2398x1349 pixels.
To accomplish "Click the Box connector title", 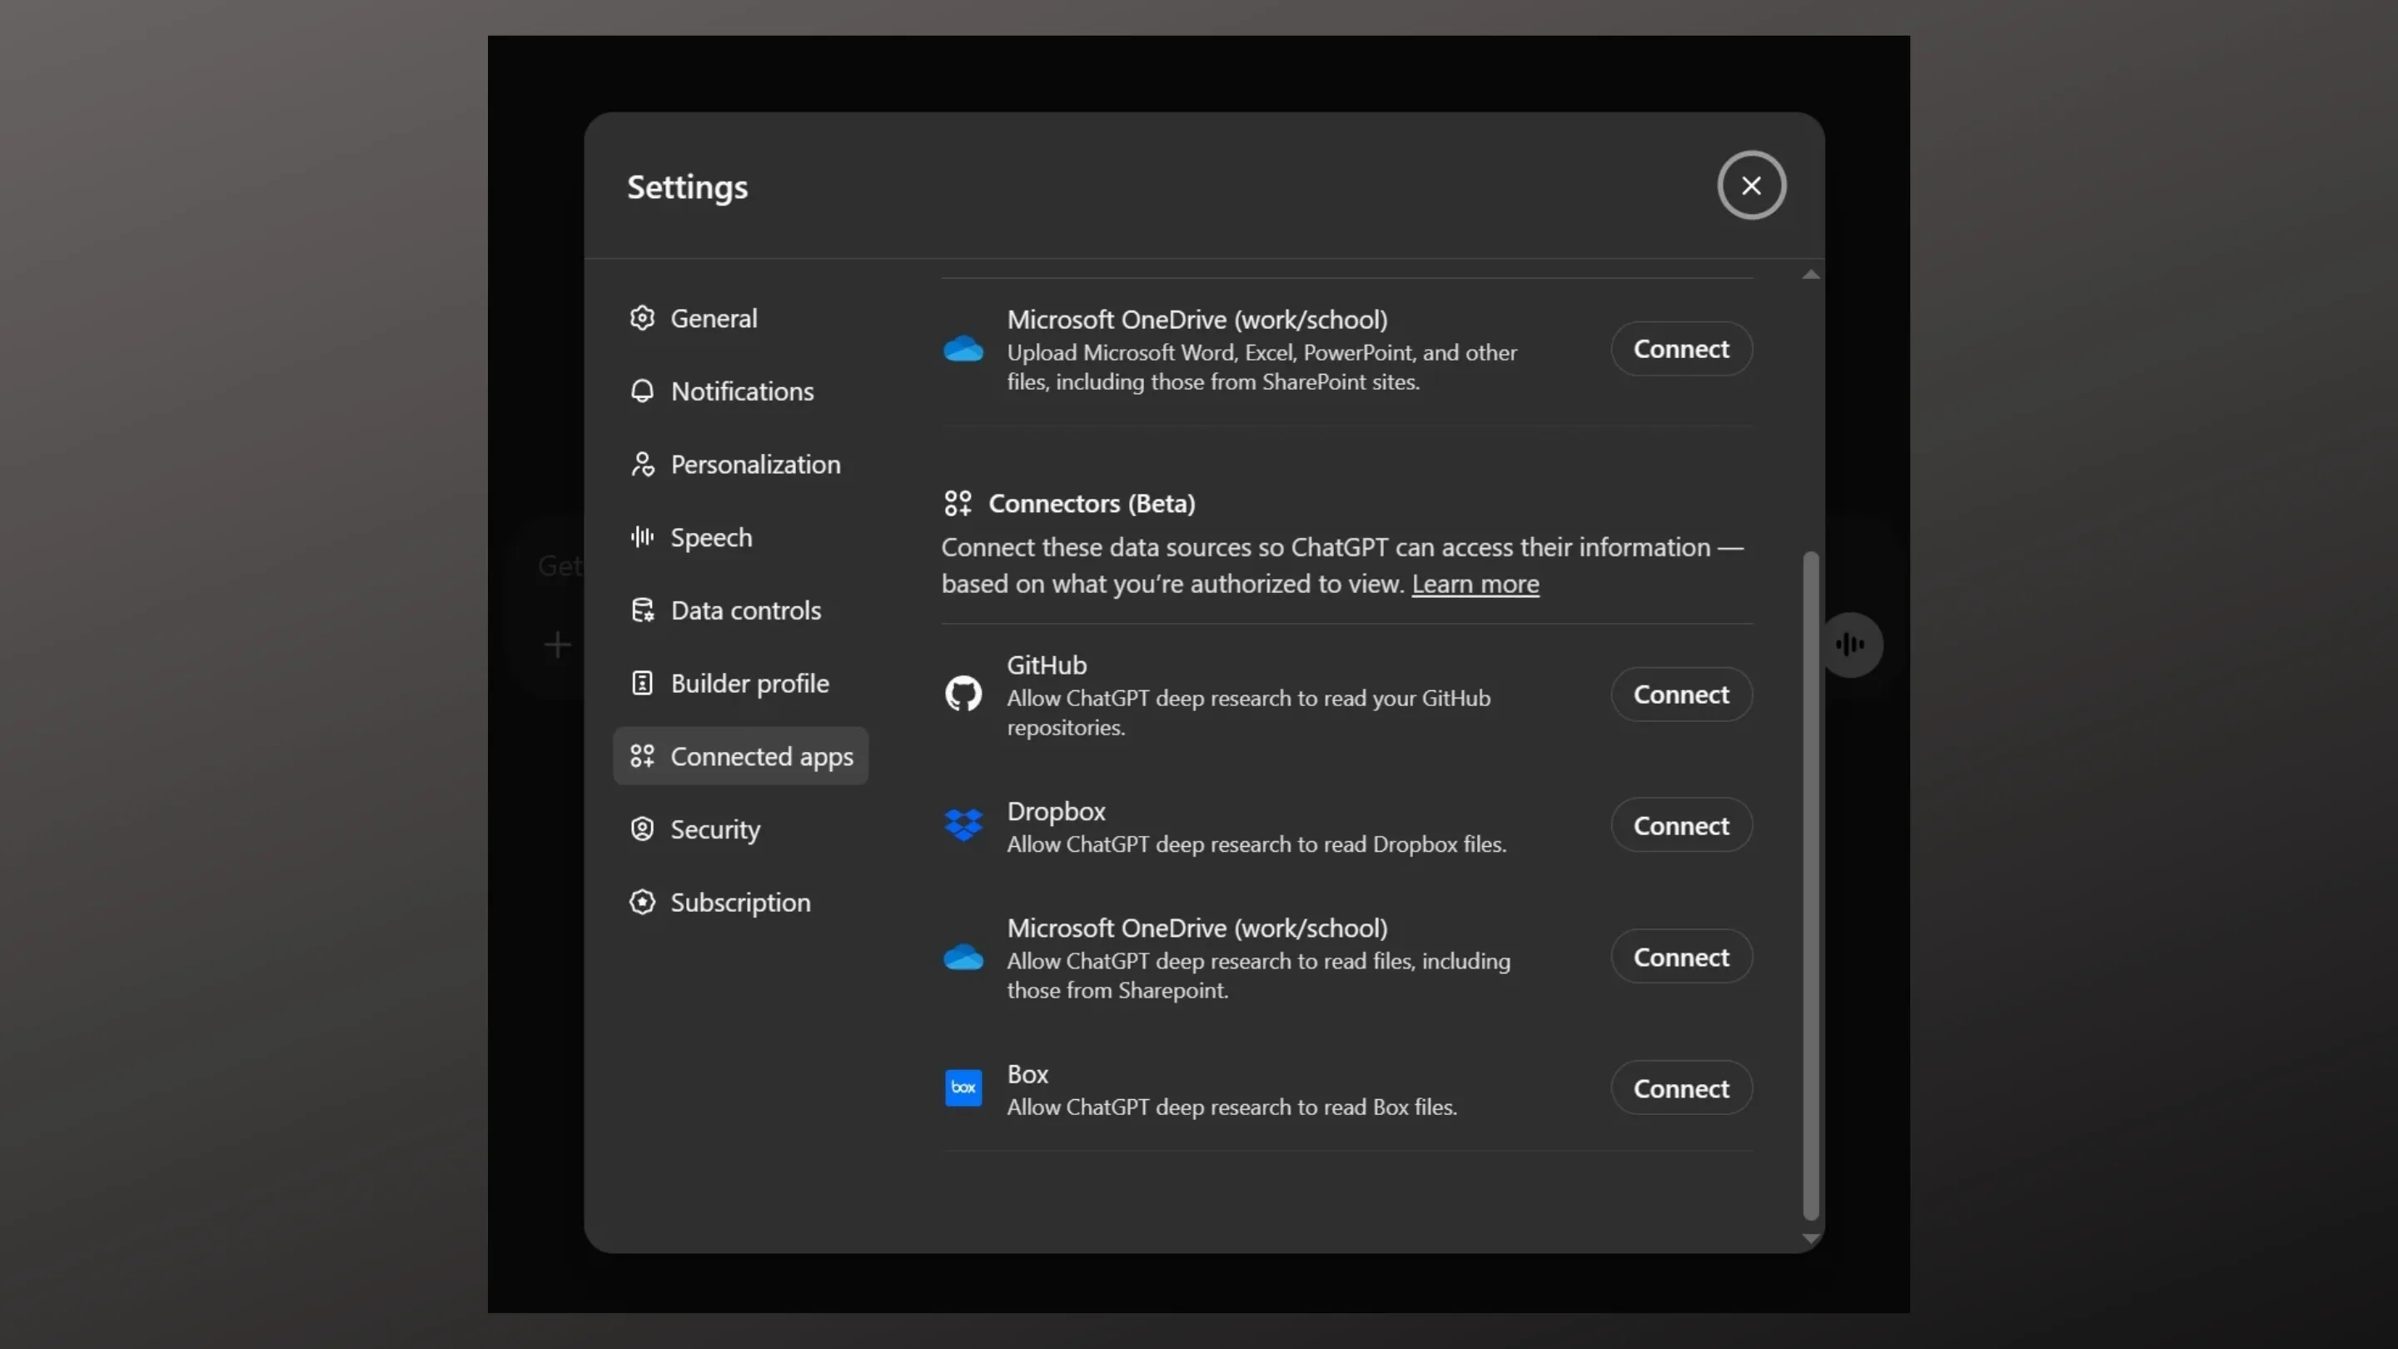I will pyautogui.click(x=1027, y=1074).
